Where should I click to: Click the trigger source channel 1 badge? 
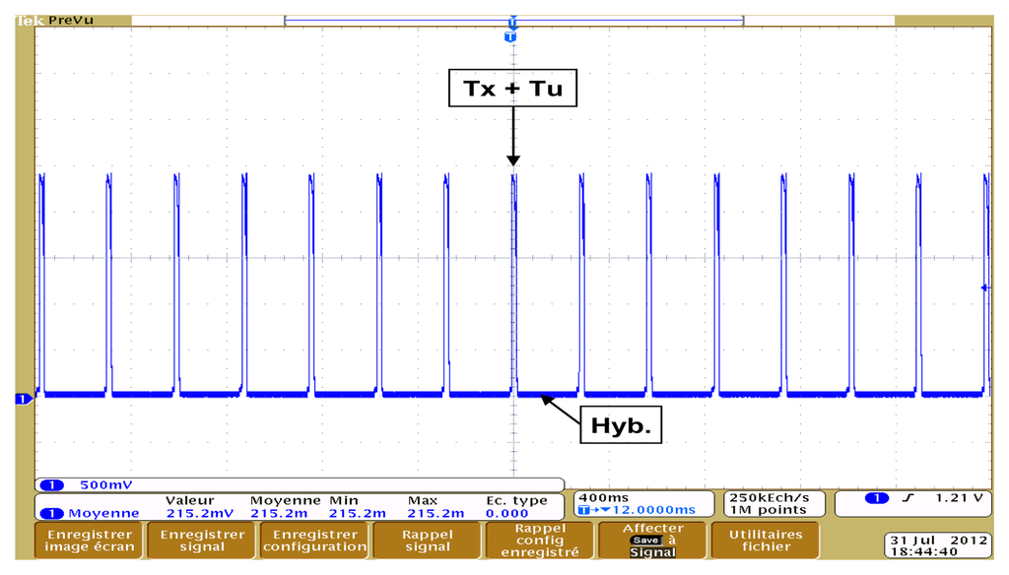[876, 499]
